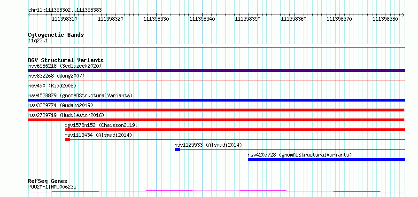Image resolution: width=418 pixels, height=197 pixels.
Task: Click the red bar under nsv3329774
Action: click(x=216, y=110)
